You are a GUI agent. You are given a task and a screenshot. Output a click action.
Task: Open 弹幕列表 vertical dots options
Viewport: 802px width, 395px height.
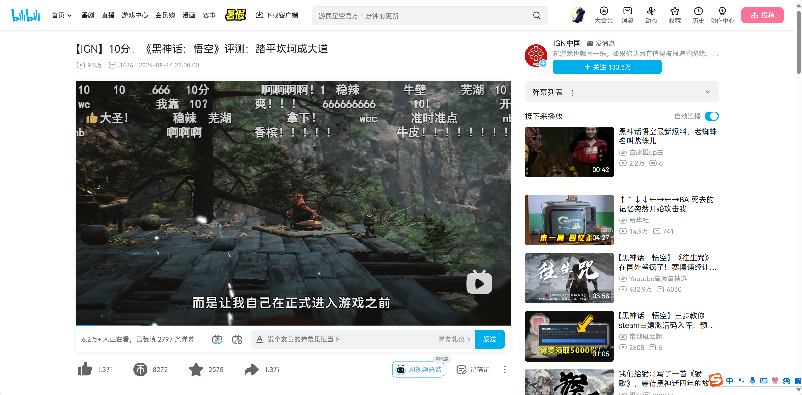(572, 93)
